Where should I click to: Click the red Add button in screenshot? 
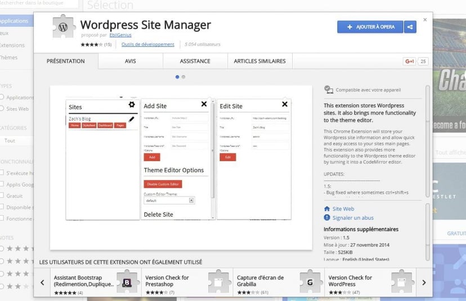tap(152, 157)
